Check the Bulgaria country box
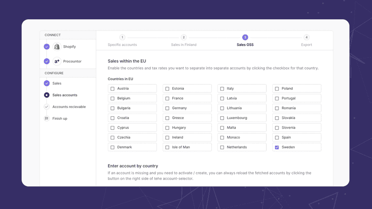 click(112, 108)
